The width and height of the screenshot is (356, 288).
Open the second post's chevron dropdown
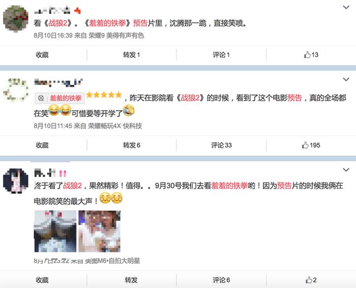(346, 79)
